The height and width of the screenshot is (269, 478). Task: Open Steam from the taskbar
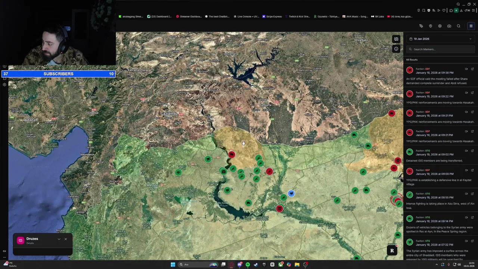pos(256,265)
